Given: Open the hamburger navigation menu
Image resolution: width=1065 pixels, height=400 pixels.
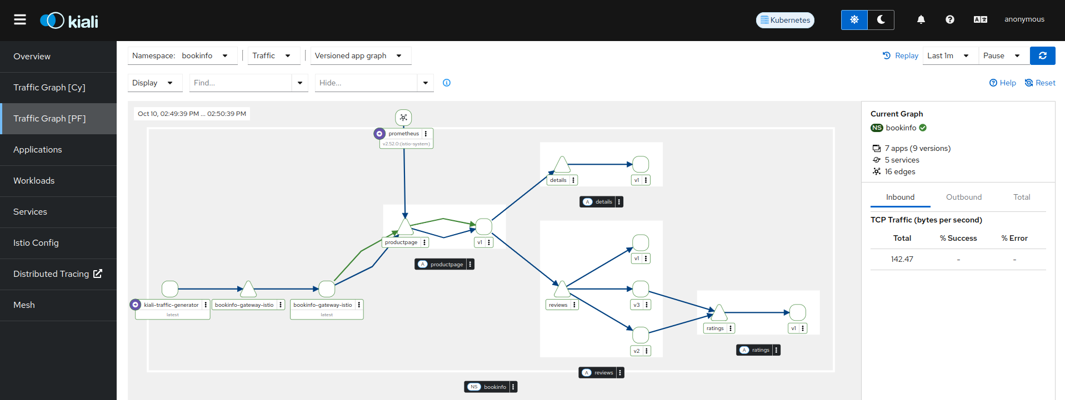Looking at the screenshot, I should (x=20, y=20).
